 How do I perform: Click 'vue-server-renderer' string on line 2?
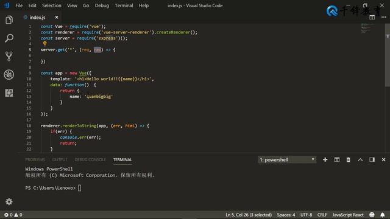point(127,32)
